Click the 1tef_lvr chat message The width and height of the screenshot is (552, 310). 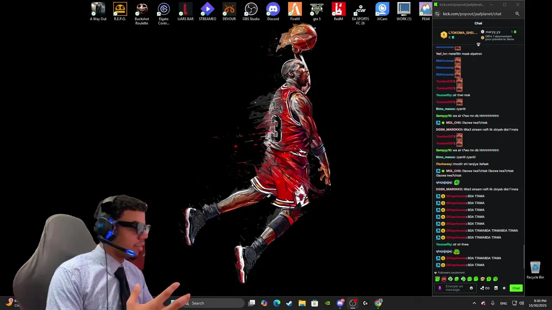[459, 54]
